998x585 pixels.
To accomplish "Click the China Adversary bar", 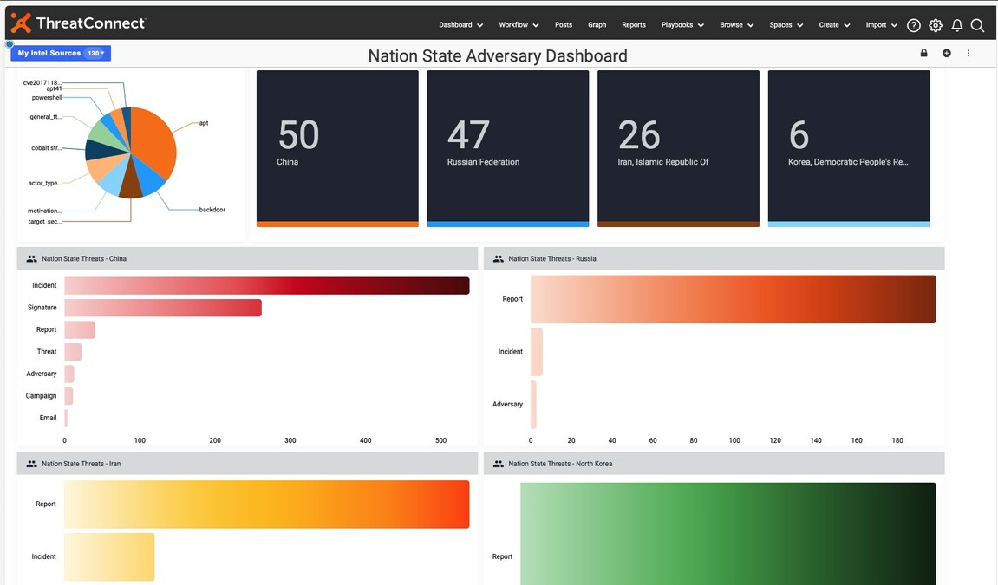I will pyautogui.click(x=69, y=374).
